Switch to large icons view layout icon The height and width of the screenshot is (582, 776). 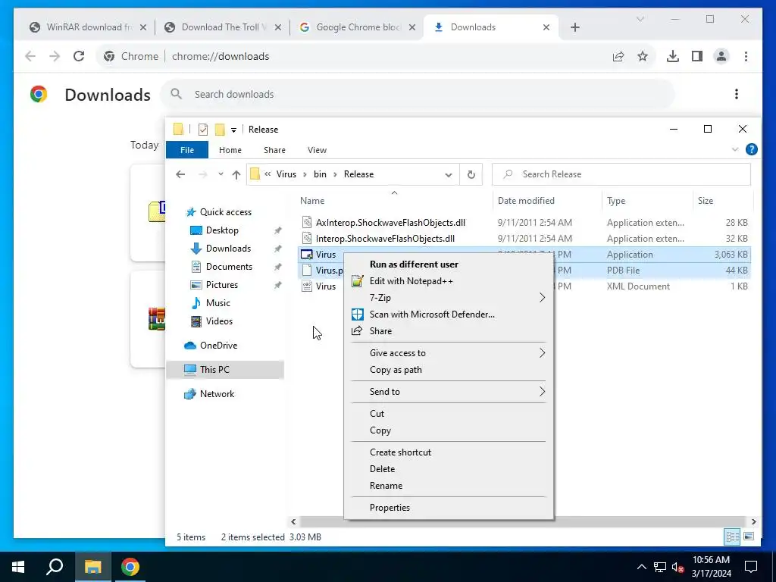749,537
